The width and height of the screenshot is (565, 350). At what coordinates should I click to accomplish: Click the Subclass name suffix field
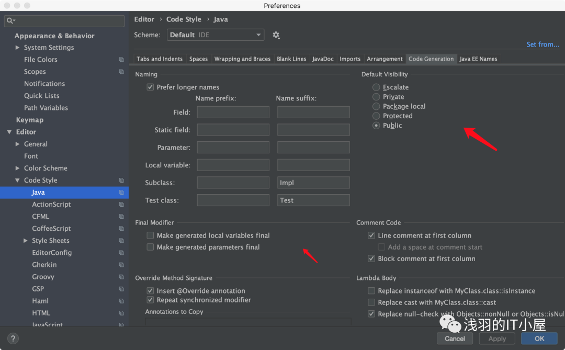(313, 183)
